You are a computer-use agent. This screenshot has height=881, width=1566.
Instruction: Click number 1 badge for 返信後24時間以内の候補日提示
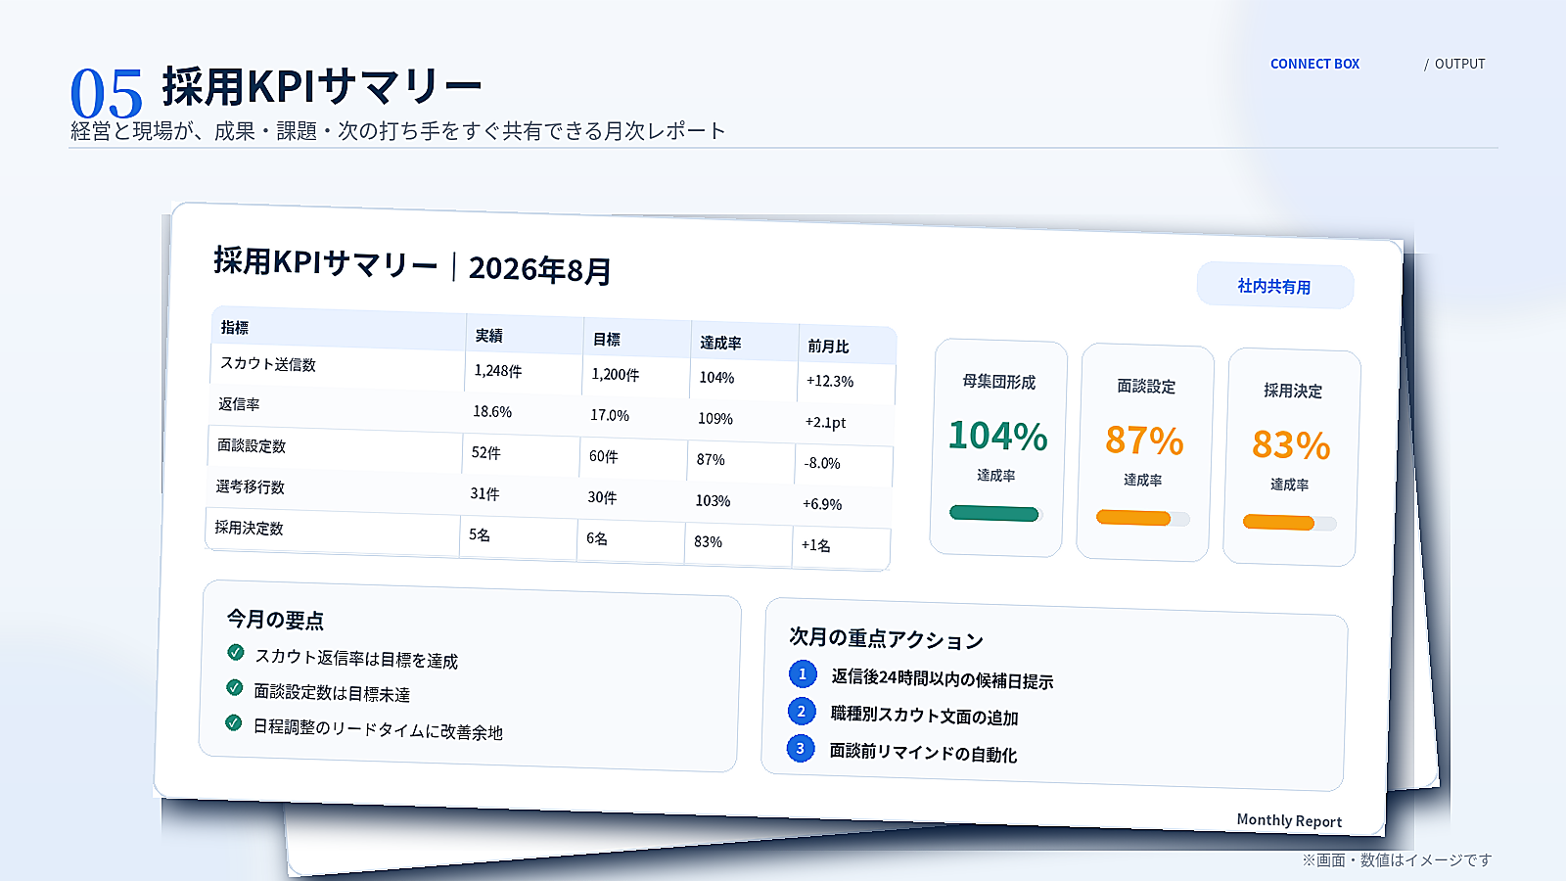pos(803,673)
